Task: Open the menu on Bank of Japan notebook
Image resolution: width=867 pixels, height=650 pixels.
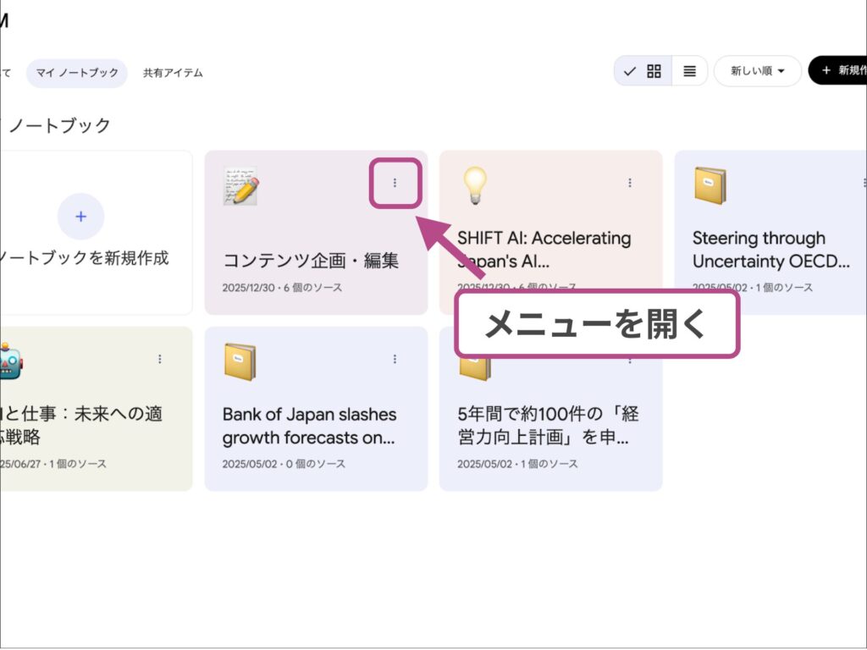Action: [395, 358]
